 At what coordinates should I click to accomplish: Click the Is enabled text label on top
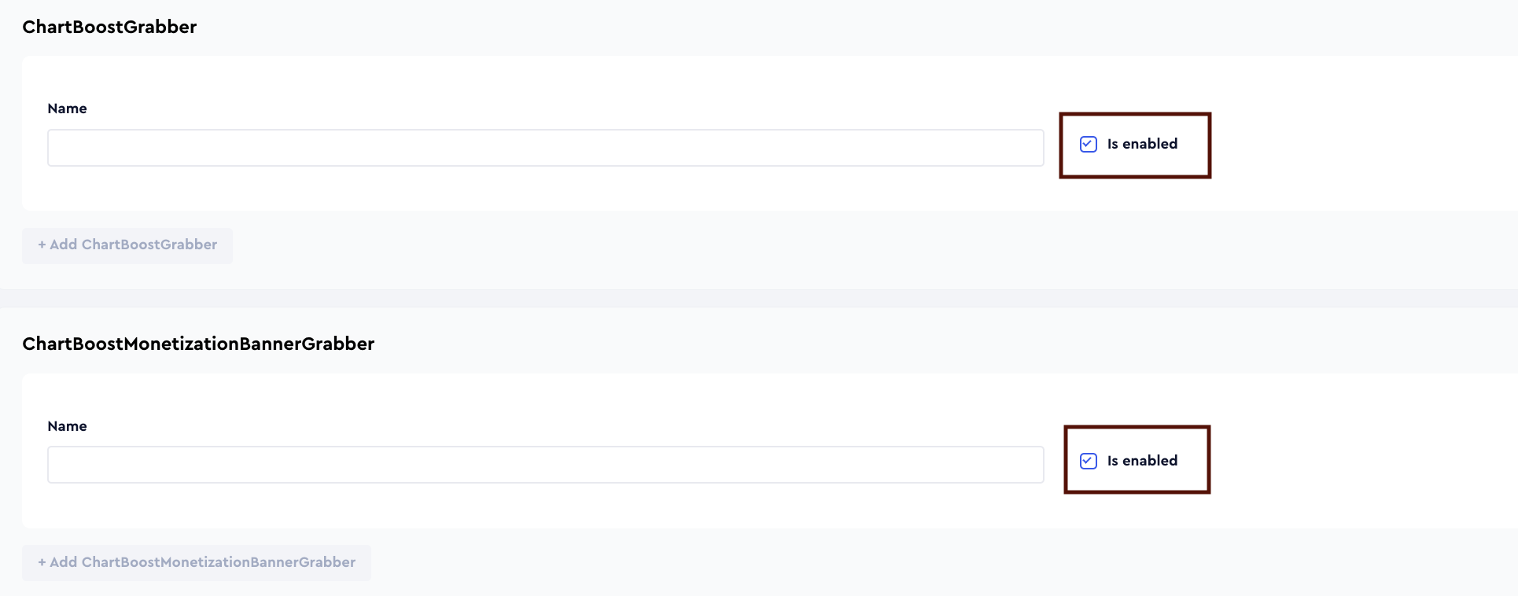click(x=1142, y=144)
